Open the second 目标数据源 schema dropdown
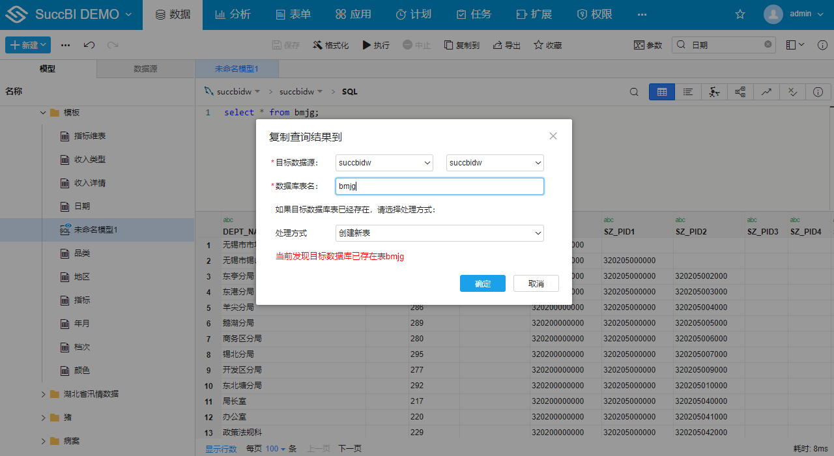Viewport: 834px width, 456px height. (x=495, y=163)
